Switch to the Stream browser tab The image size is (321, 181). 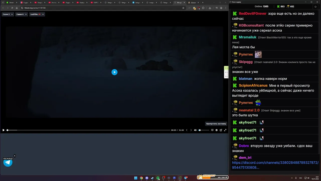[11, 3]
